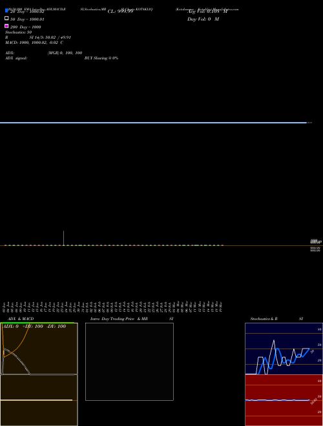Screen dimensions: 323x426
Task: Click the white 50 Day legend swatch
Action: [6, 18]
